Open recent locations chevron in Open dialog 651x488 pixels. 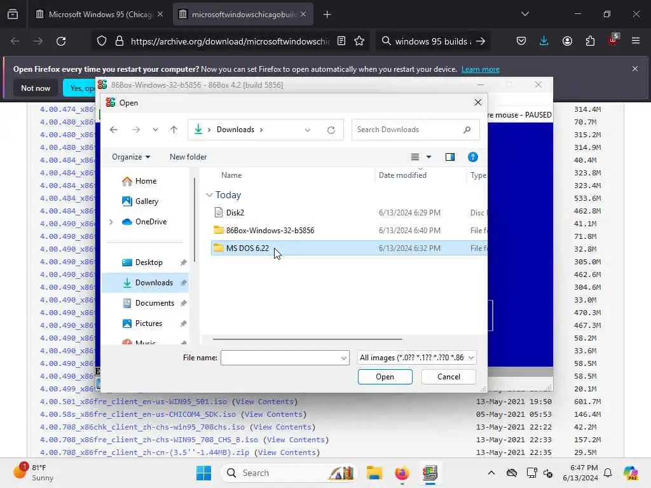tap(155, 130)
